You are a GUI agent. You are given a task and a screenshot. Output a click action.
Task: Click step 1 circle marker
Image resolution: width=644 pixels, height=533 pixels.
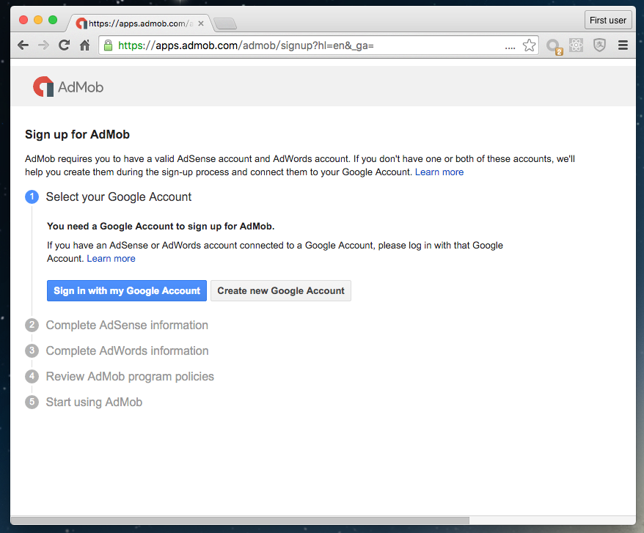tap(32, 196)
